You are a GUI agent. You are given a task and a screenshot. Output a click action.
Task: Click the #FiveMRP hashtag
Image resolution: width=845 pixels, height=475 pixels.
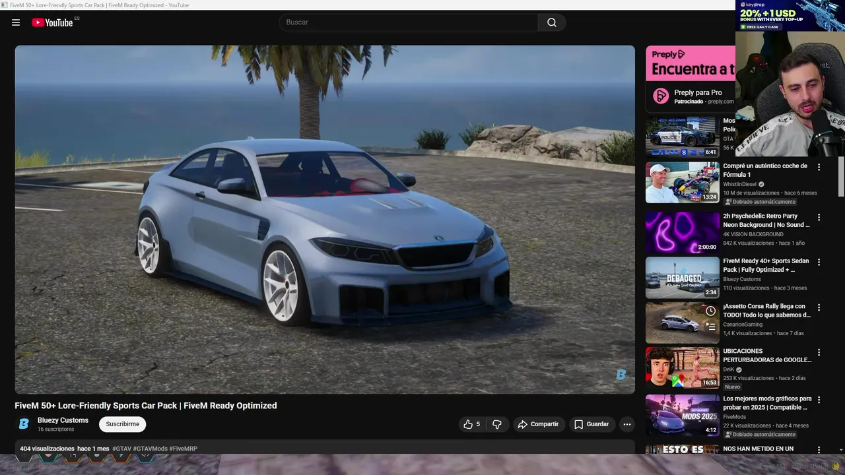(x=184, y=449)
